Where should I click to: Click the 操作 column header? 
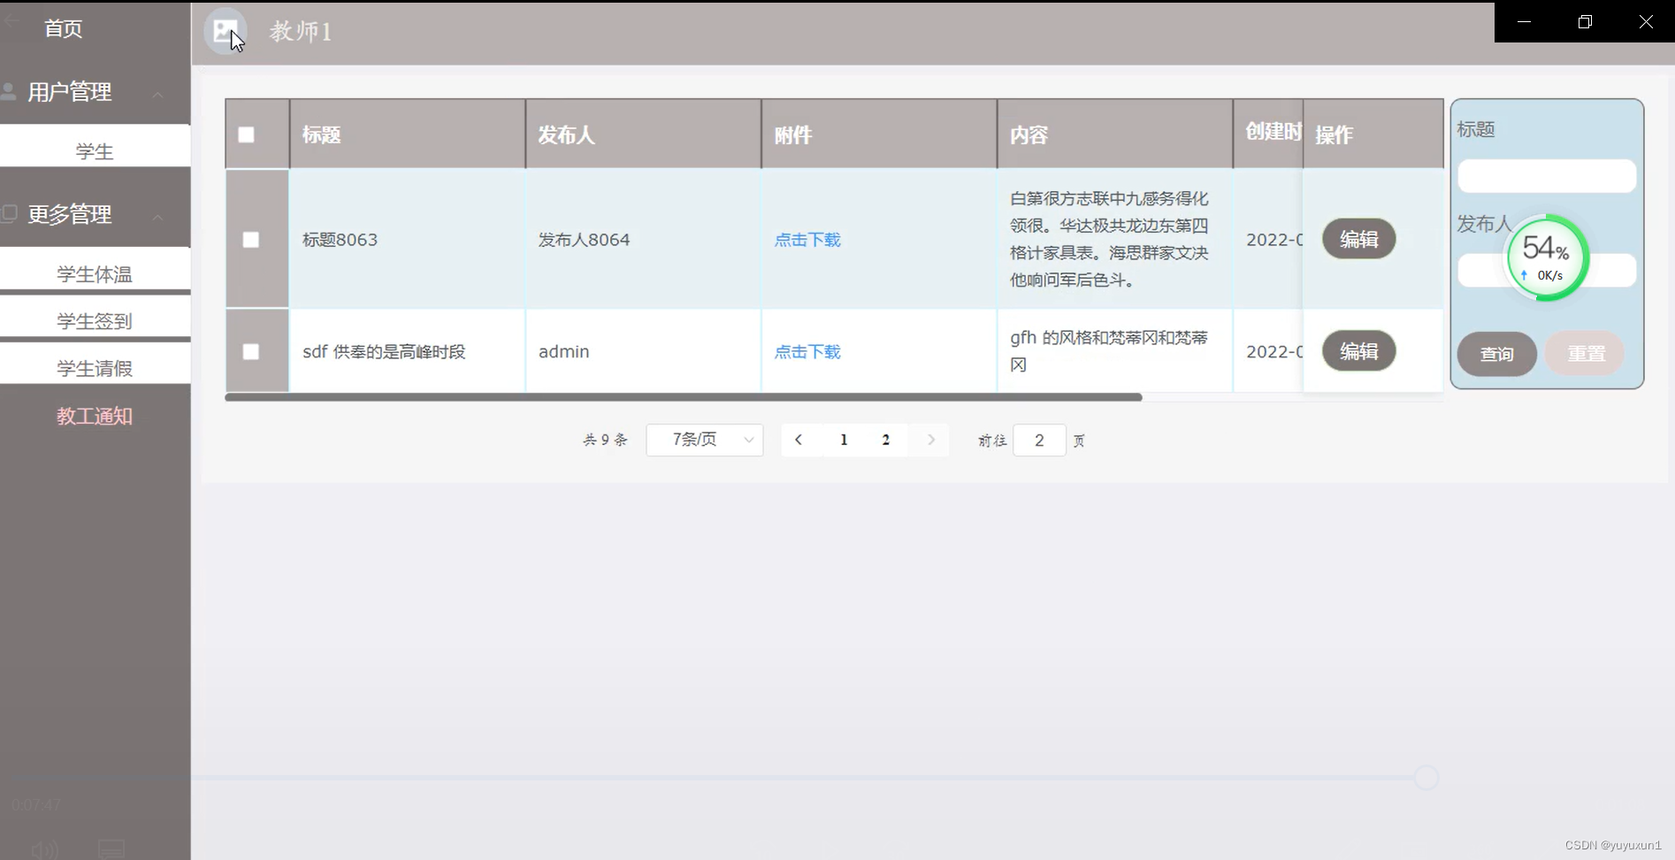(x=1373, y=134)
